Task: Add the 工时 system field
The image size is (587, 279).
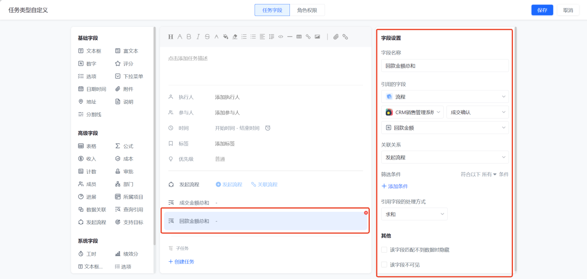Action: [87, 254]
